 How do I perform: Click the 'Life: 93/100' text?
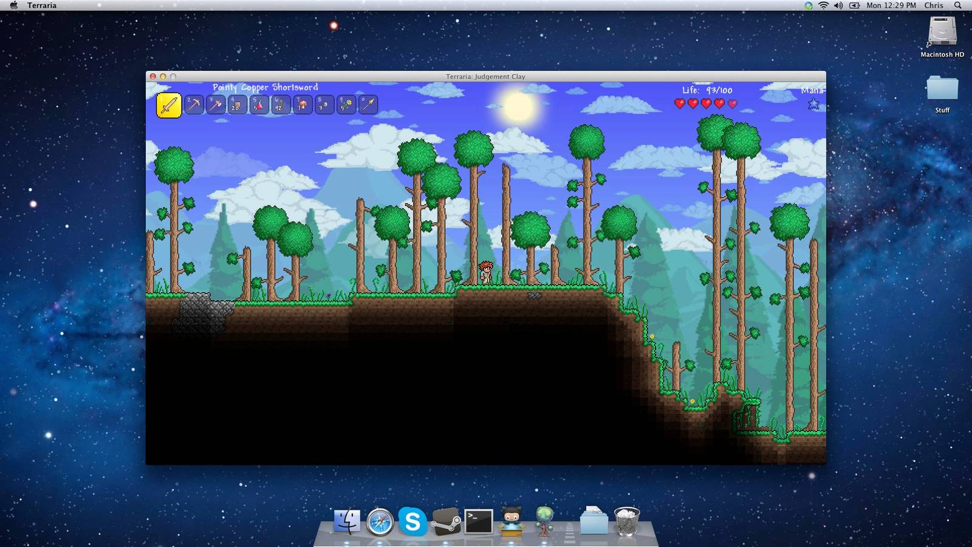(x=707, y=90)
